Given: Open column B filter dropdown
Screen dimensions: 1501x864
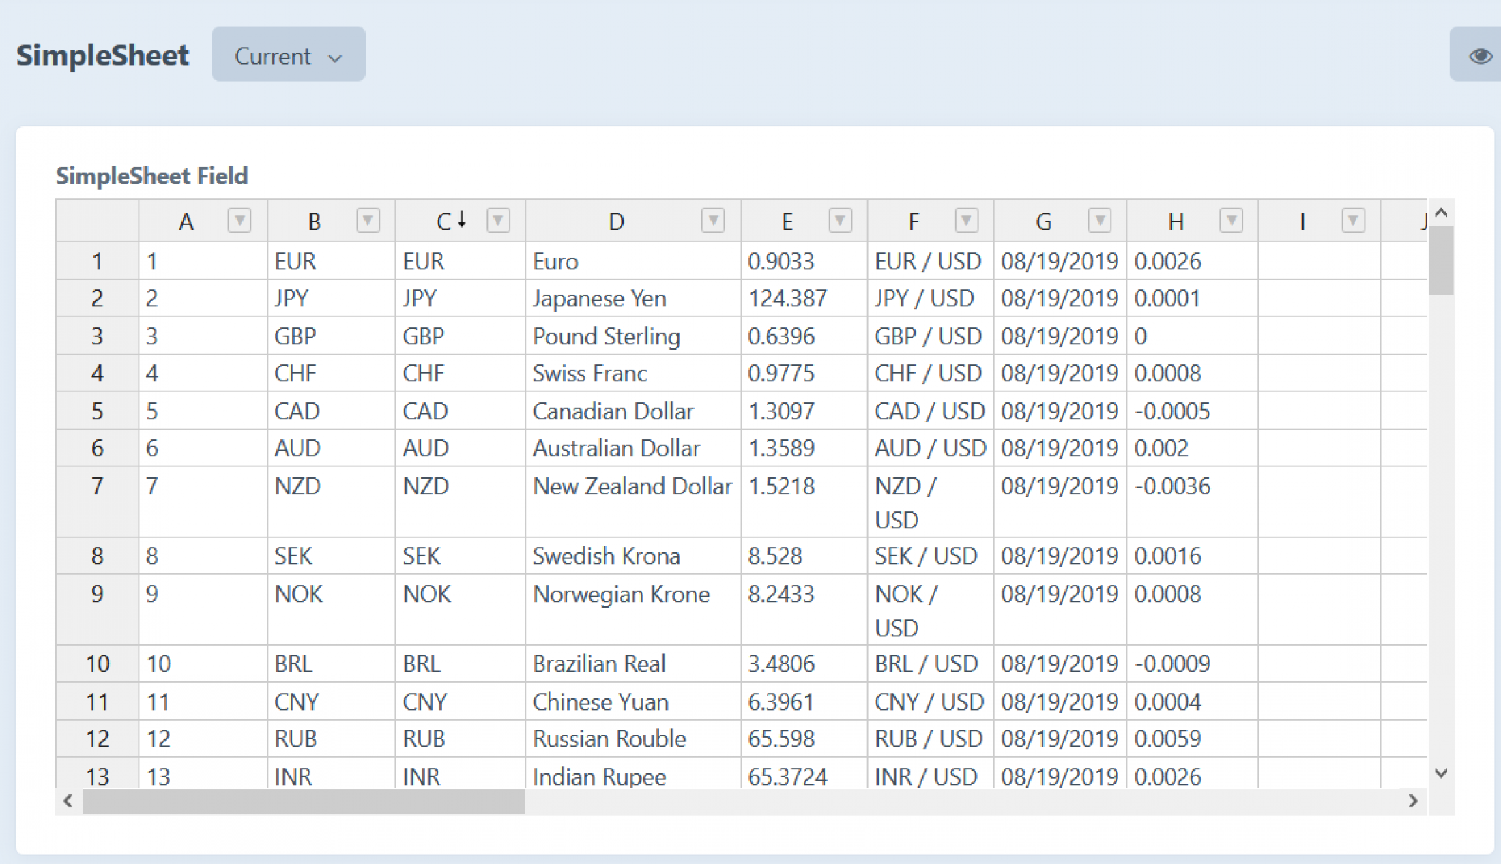Looking at the screenshot, I should point(368,220).
